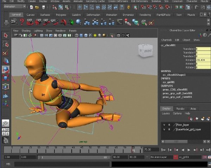Switch to four-view layout
The width and height of the screenshot is (211, 168).
(x=6, y=132)
